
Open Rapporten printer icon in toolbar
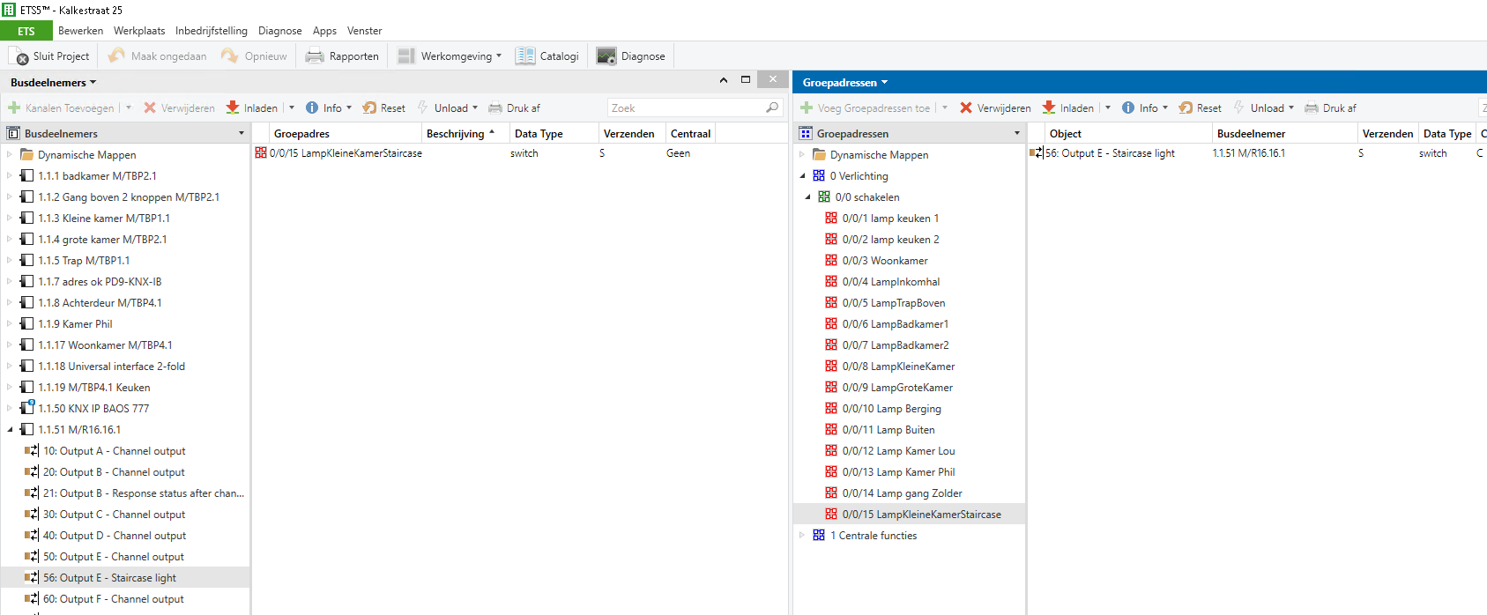315,56
